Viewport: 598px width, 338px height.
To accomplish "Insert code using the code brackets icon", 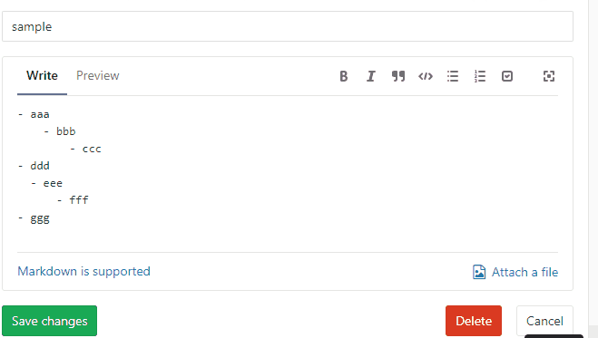I will (x=426, y=76).
